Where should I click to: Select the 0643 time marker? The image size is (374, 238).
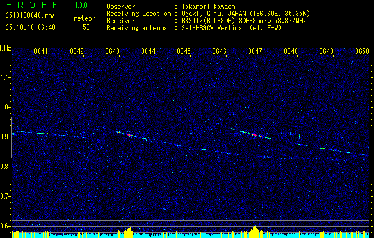[x=112, y=52]
